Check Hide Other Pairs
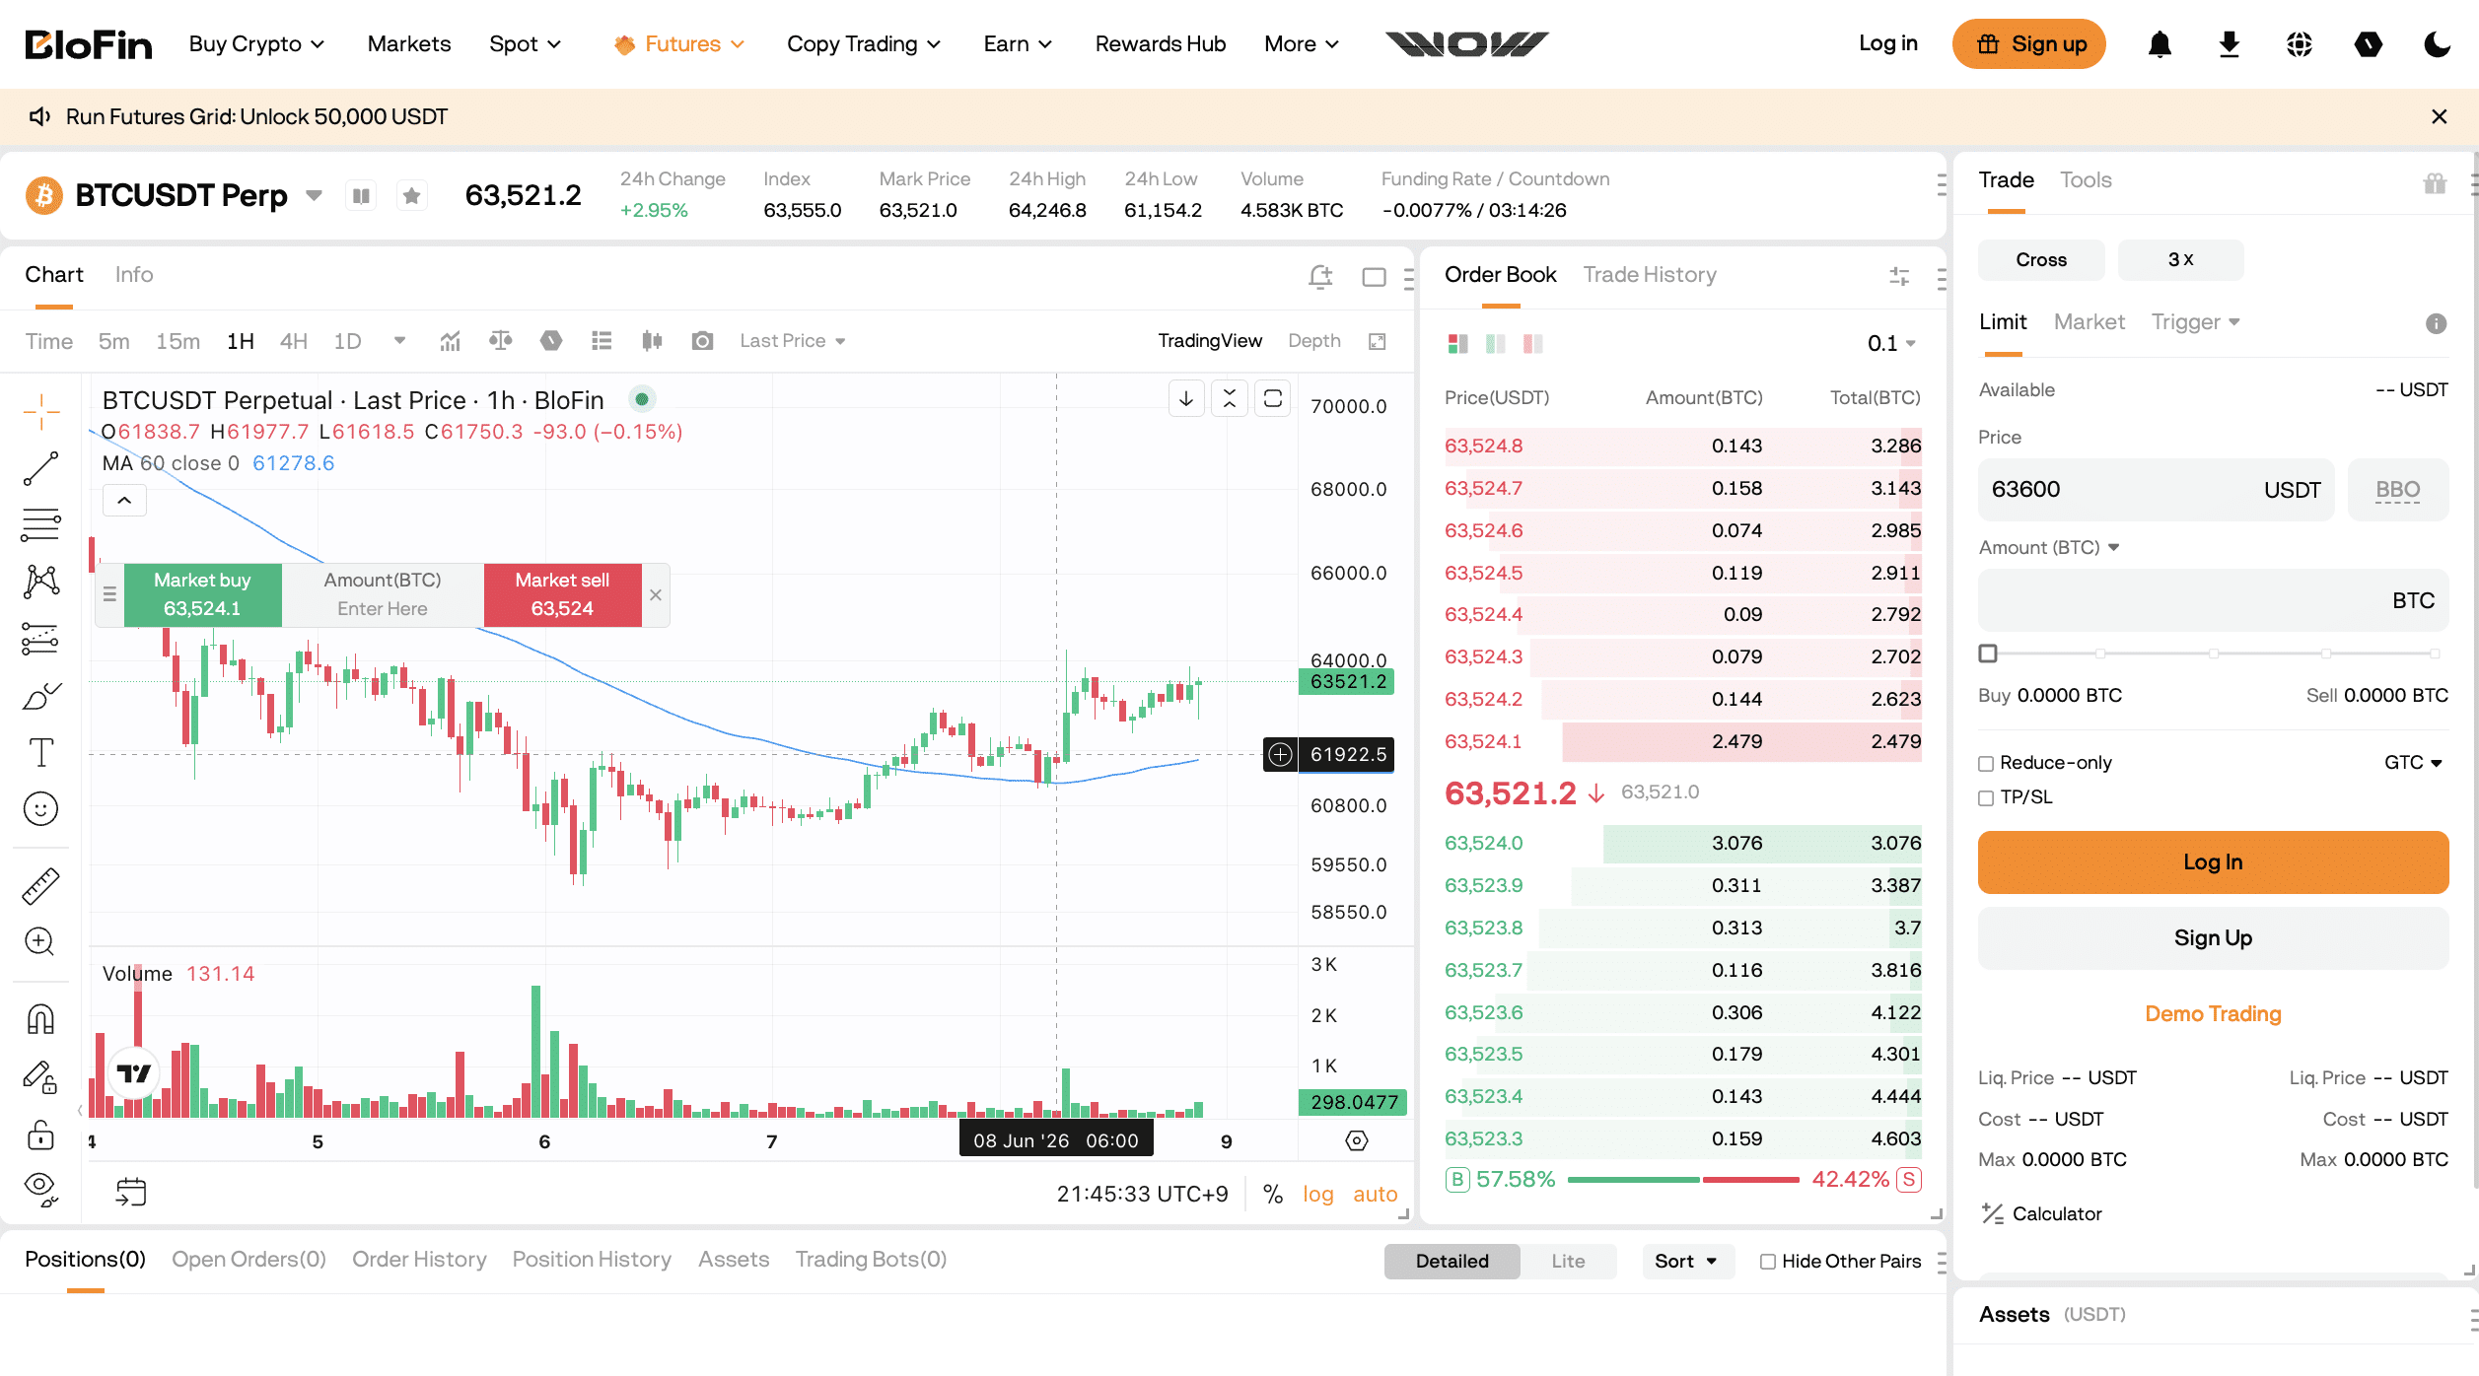 click(x=1768, y=1262)
